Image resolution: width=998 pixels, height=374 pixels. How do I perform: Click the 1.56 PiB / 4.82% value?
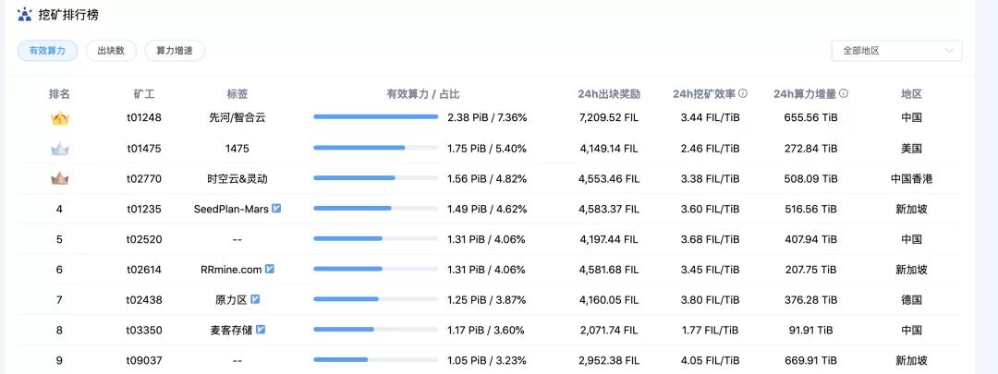[x=487, y=179]
